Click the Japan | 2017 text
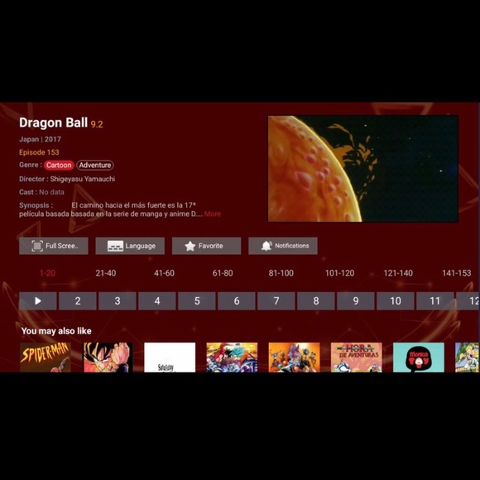Image resolution: width=480 pixels, height=480 pixels. 40,139
